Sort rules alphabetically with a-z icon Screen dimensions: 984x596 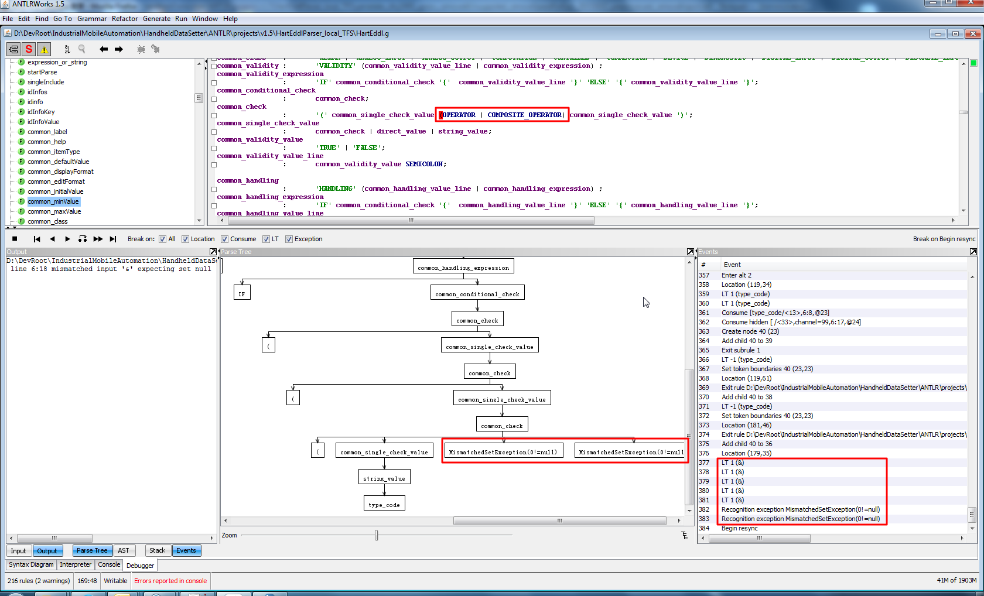[67, 49]
